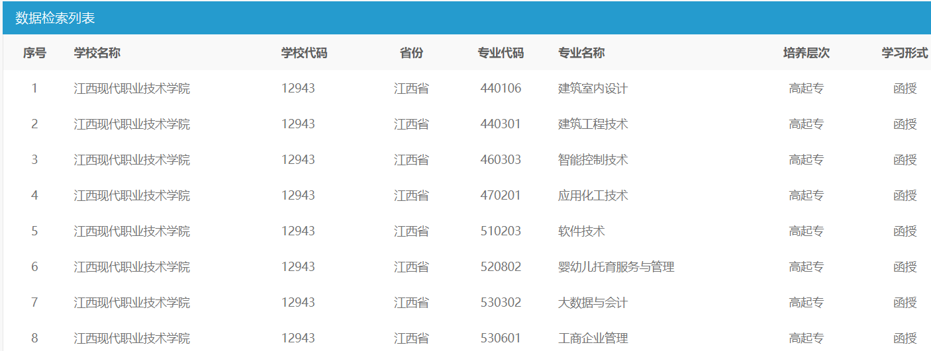
Task: Click 高起专 in the 建筑工程技术 row
Action: [x=806, y=124]
